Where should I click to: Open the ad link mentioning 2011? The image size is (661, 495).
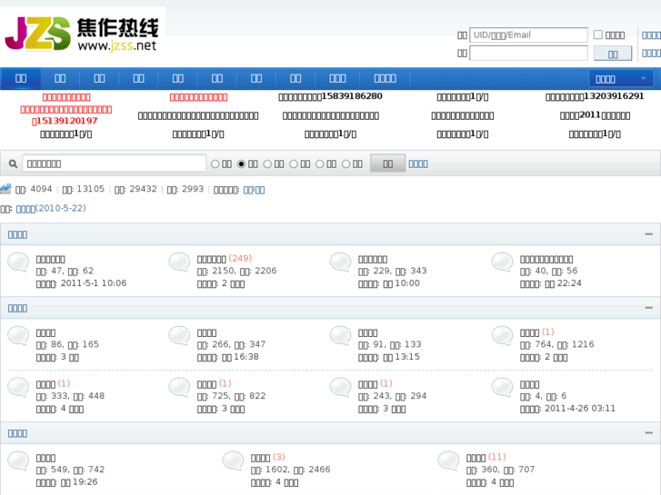point(595,115)
